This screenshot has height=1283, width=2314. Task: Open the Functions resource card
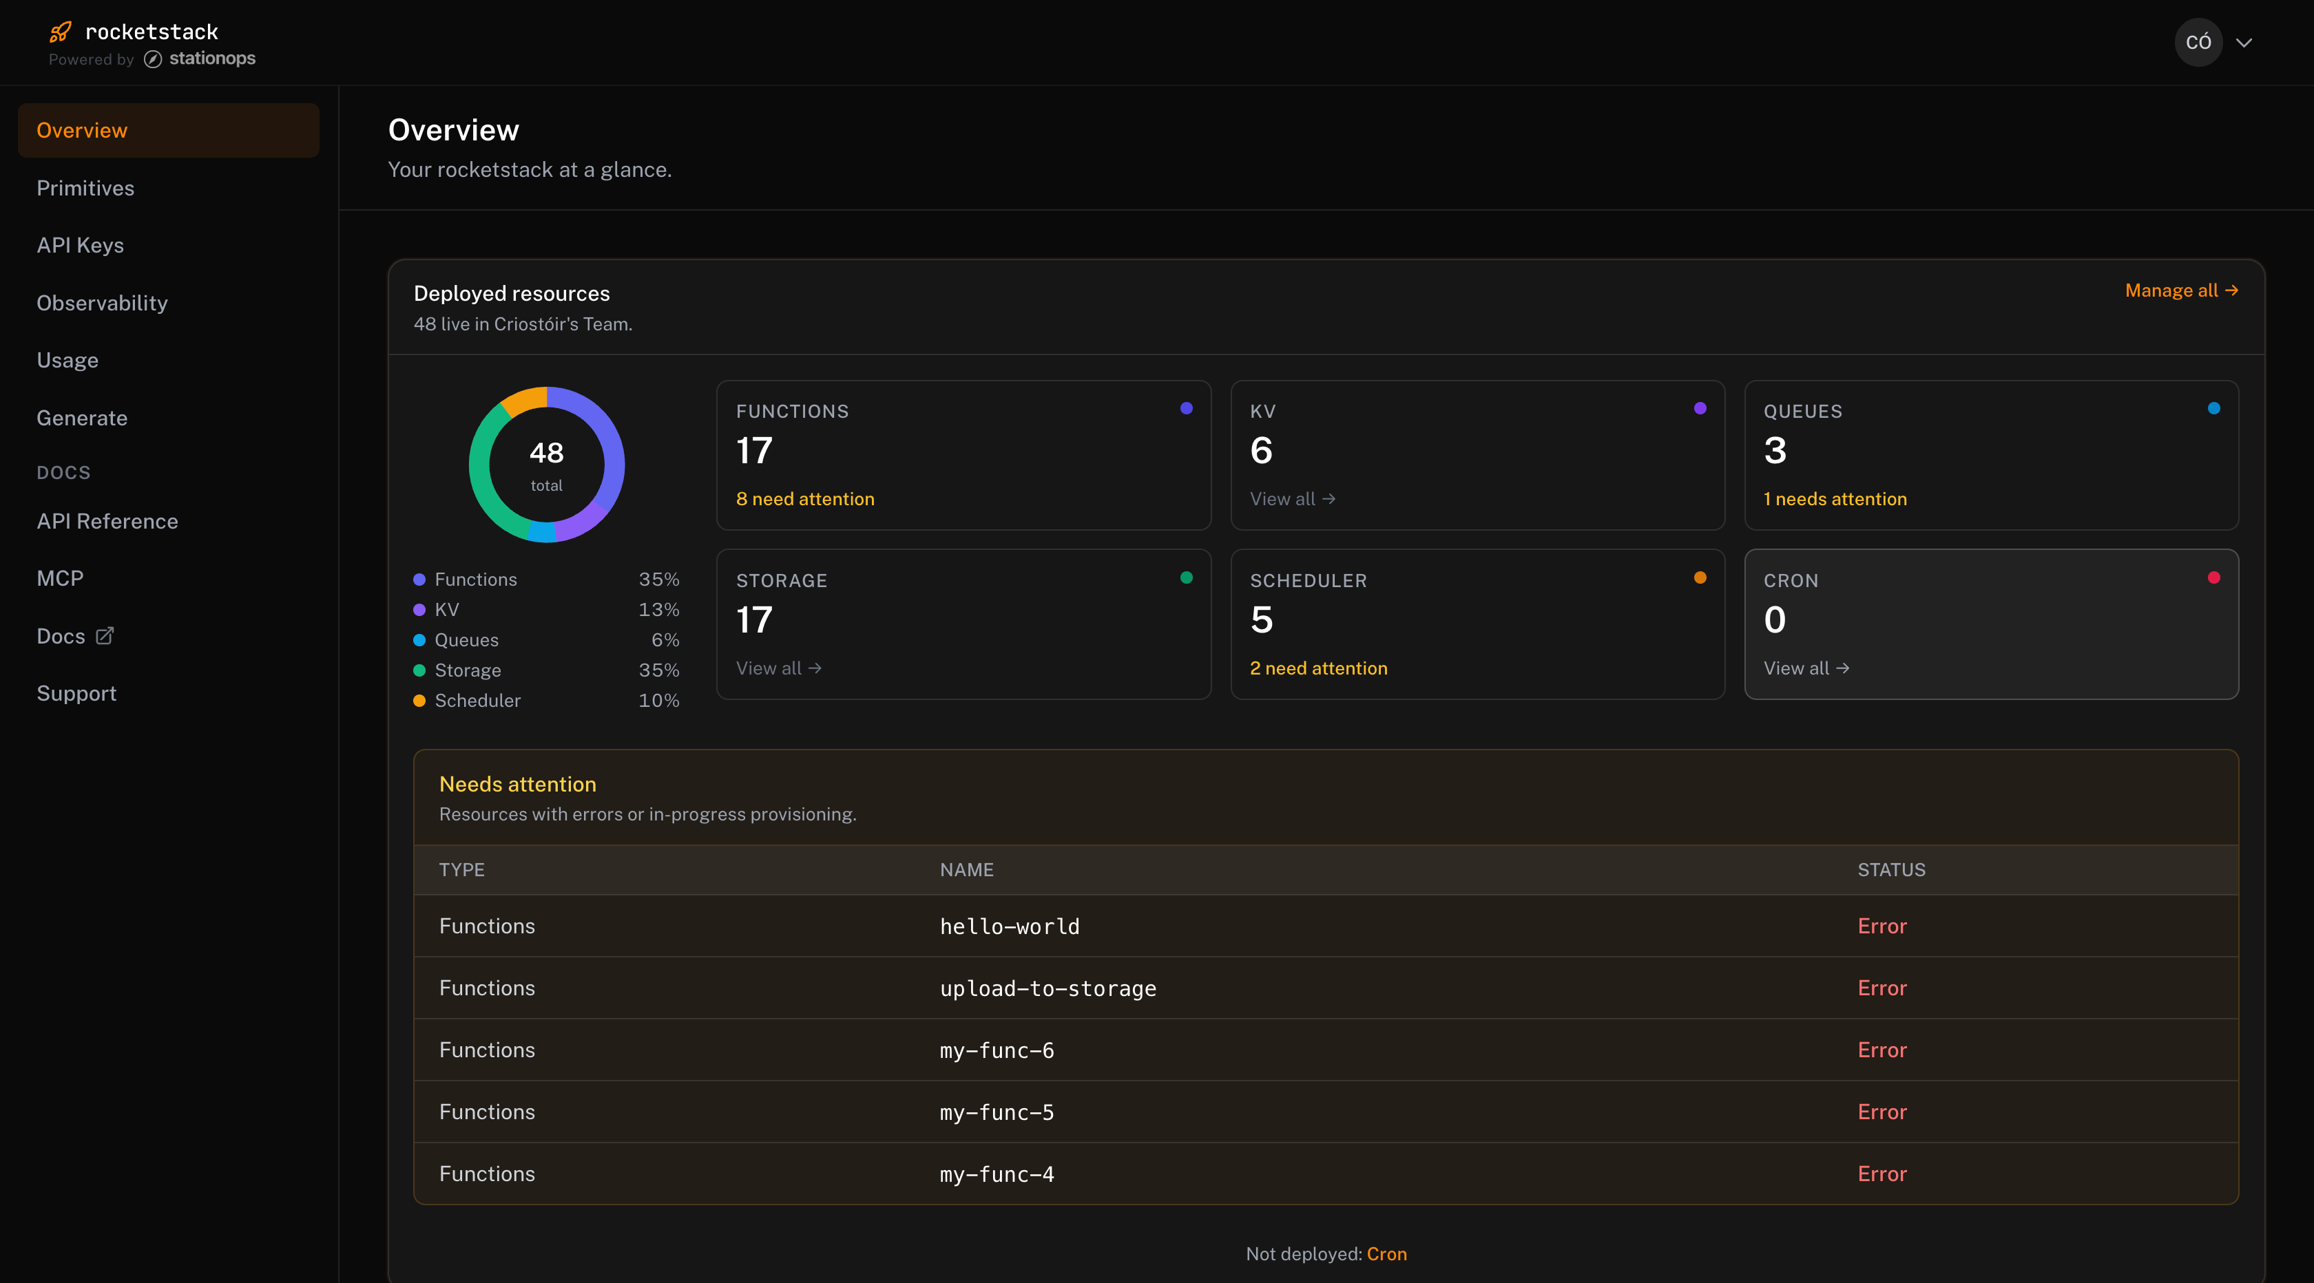pos(964,455)
